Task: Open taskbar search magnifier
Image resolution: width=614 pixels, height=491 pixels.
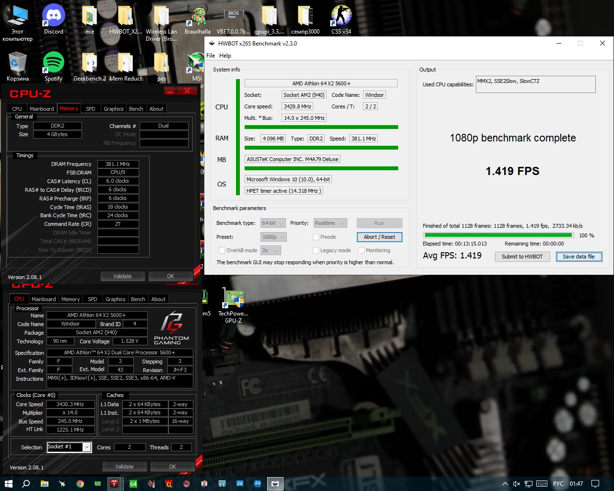Action: [x=26, y=483]
